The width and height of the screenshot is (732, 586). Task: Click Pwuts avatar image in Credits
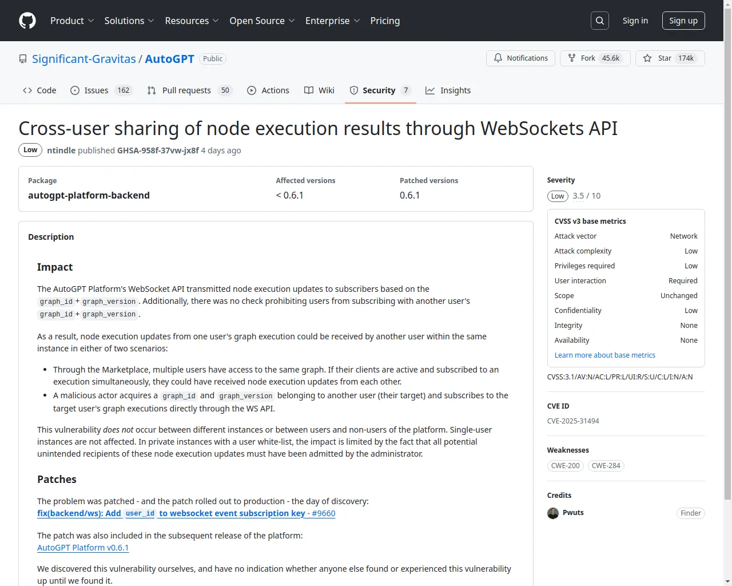click(553, 513)
